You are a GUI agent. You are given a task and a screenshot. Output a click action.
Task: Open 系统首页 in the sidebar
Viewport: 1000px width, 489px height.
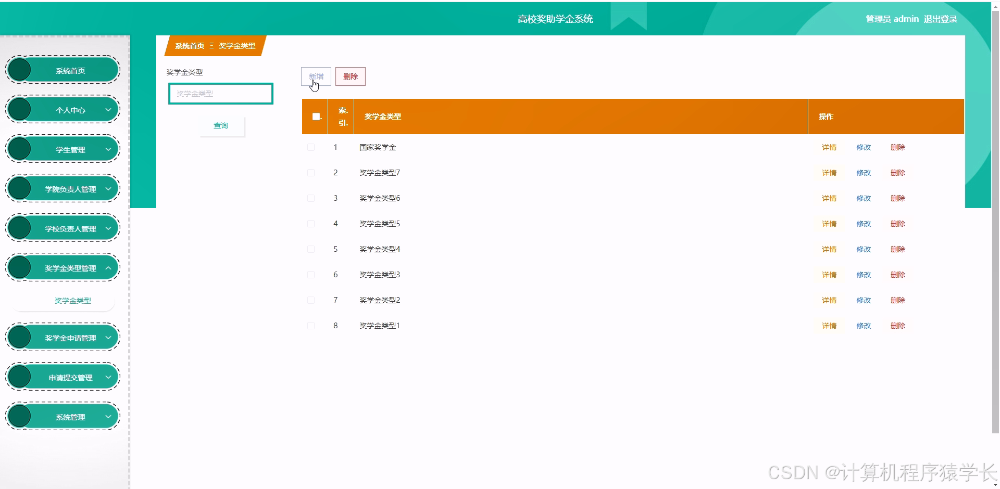(x=63, y=70)
